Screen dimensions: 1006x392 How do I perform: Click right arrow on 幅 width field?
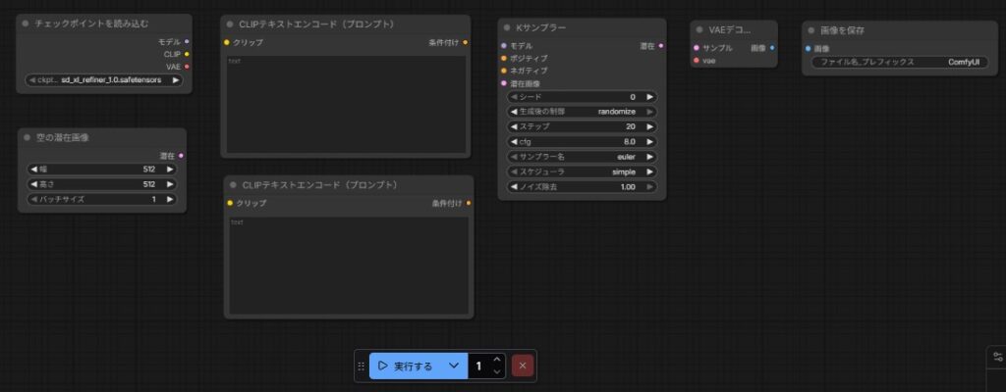170,169
